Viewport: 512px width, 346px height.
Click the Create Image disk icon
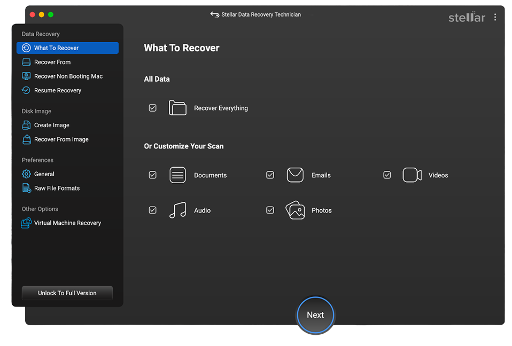click(x=26, y=125)
